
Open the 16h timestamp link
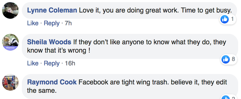70,63
